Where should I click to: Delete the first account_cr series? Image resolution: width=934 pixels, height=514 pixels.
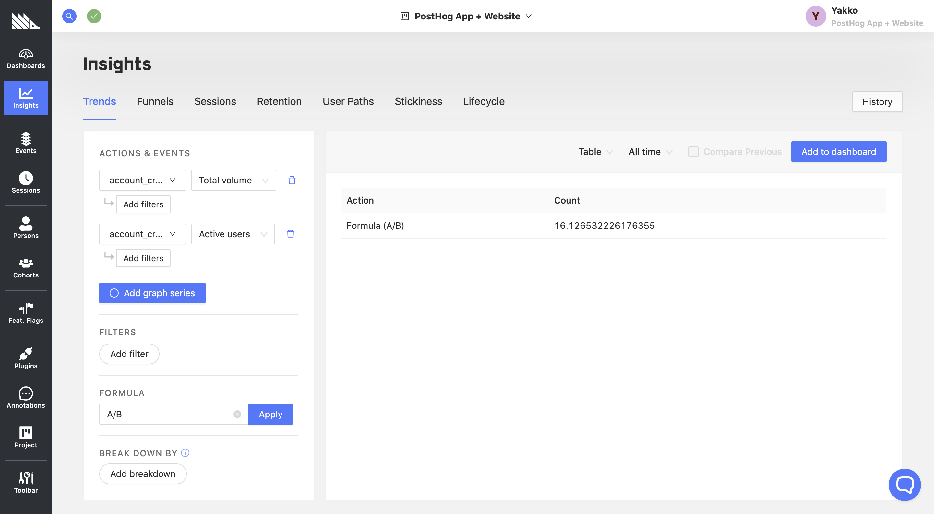pyautogui.click(x=292, y=181)
